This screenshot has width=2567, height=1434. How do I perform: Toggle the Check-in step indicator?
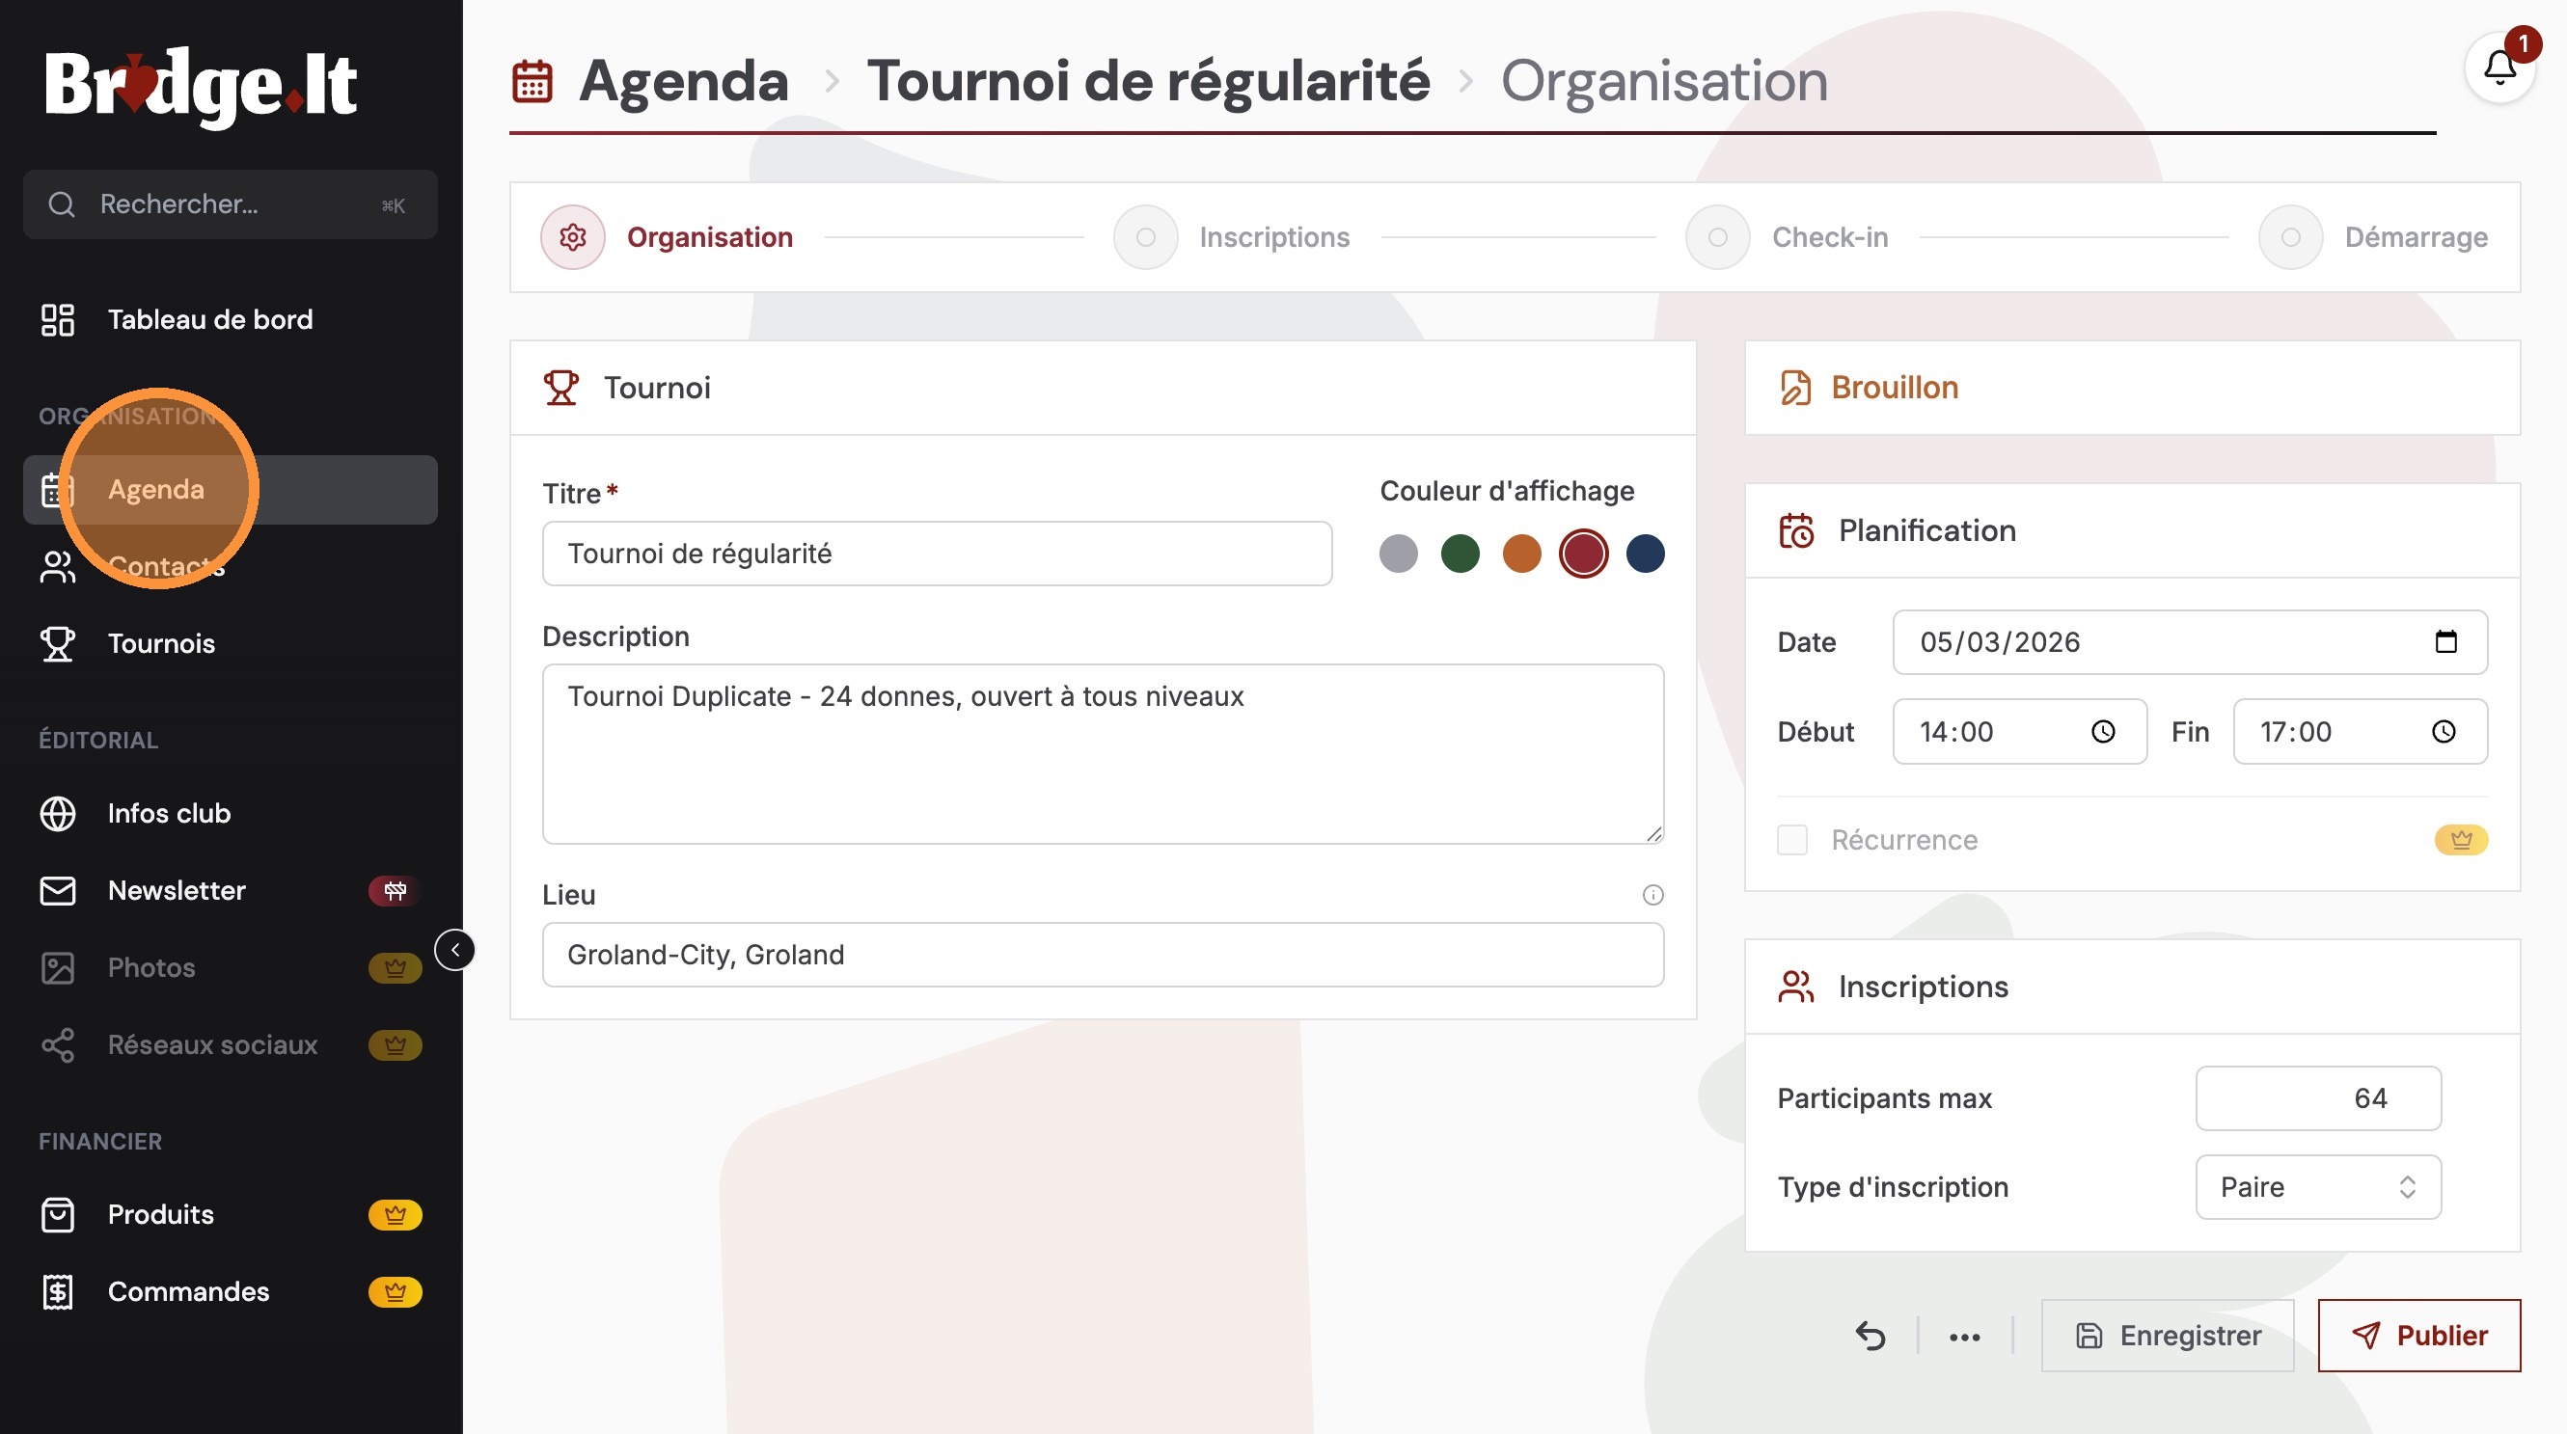pos(1716,237)
